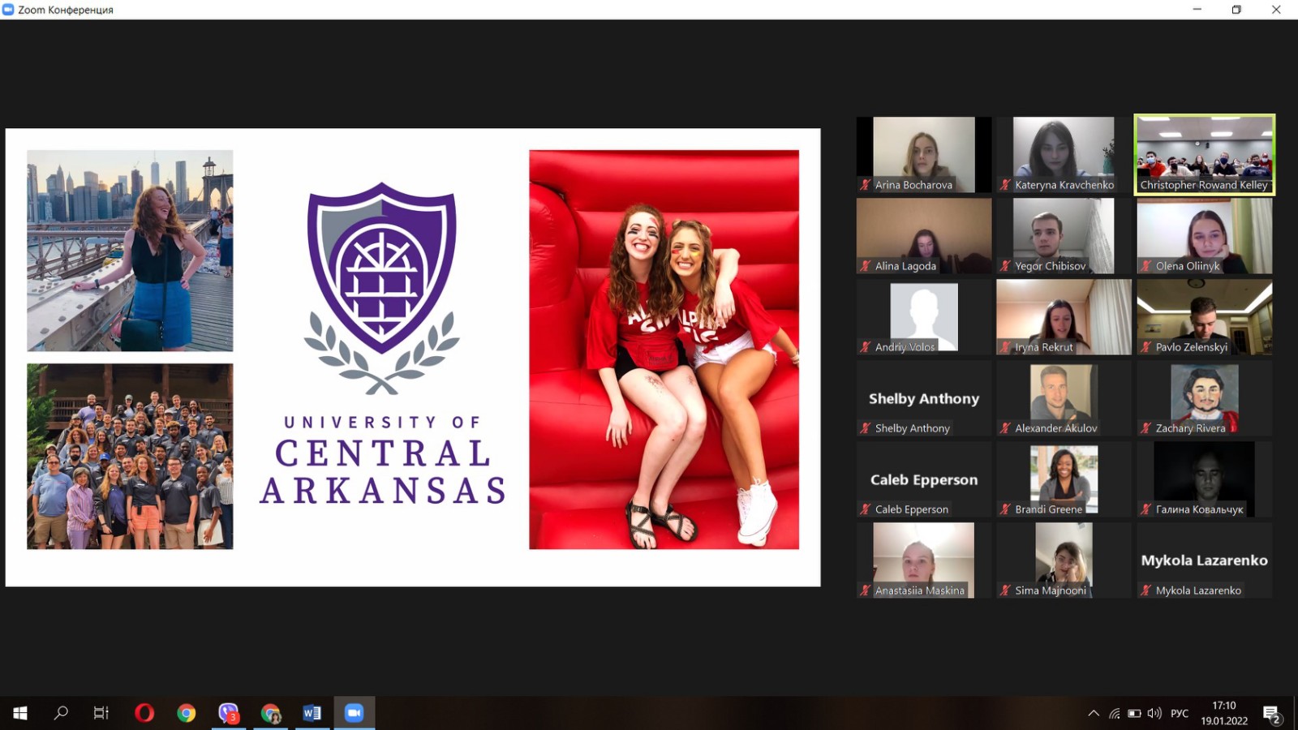Click Zoom Конференция title bar text
This screenshot has height=730, width=1298.
pos(66,10)
